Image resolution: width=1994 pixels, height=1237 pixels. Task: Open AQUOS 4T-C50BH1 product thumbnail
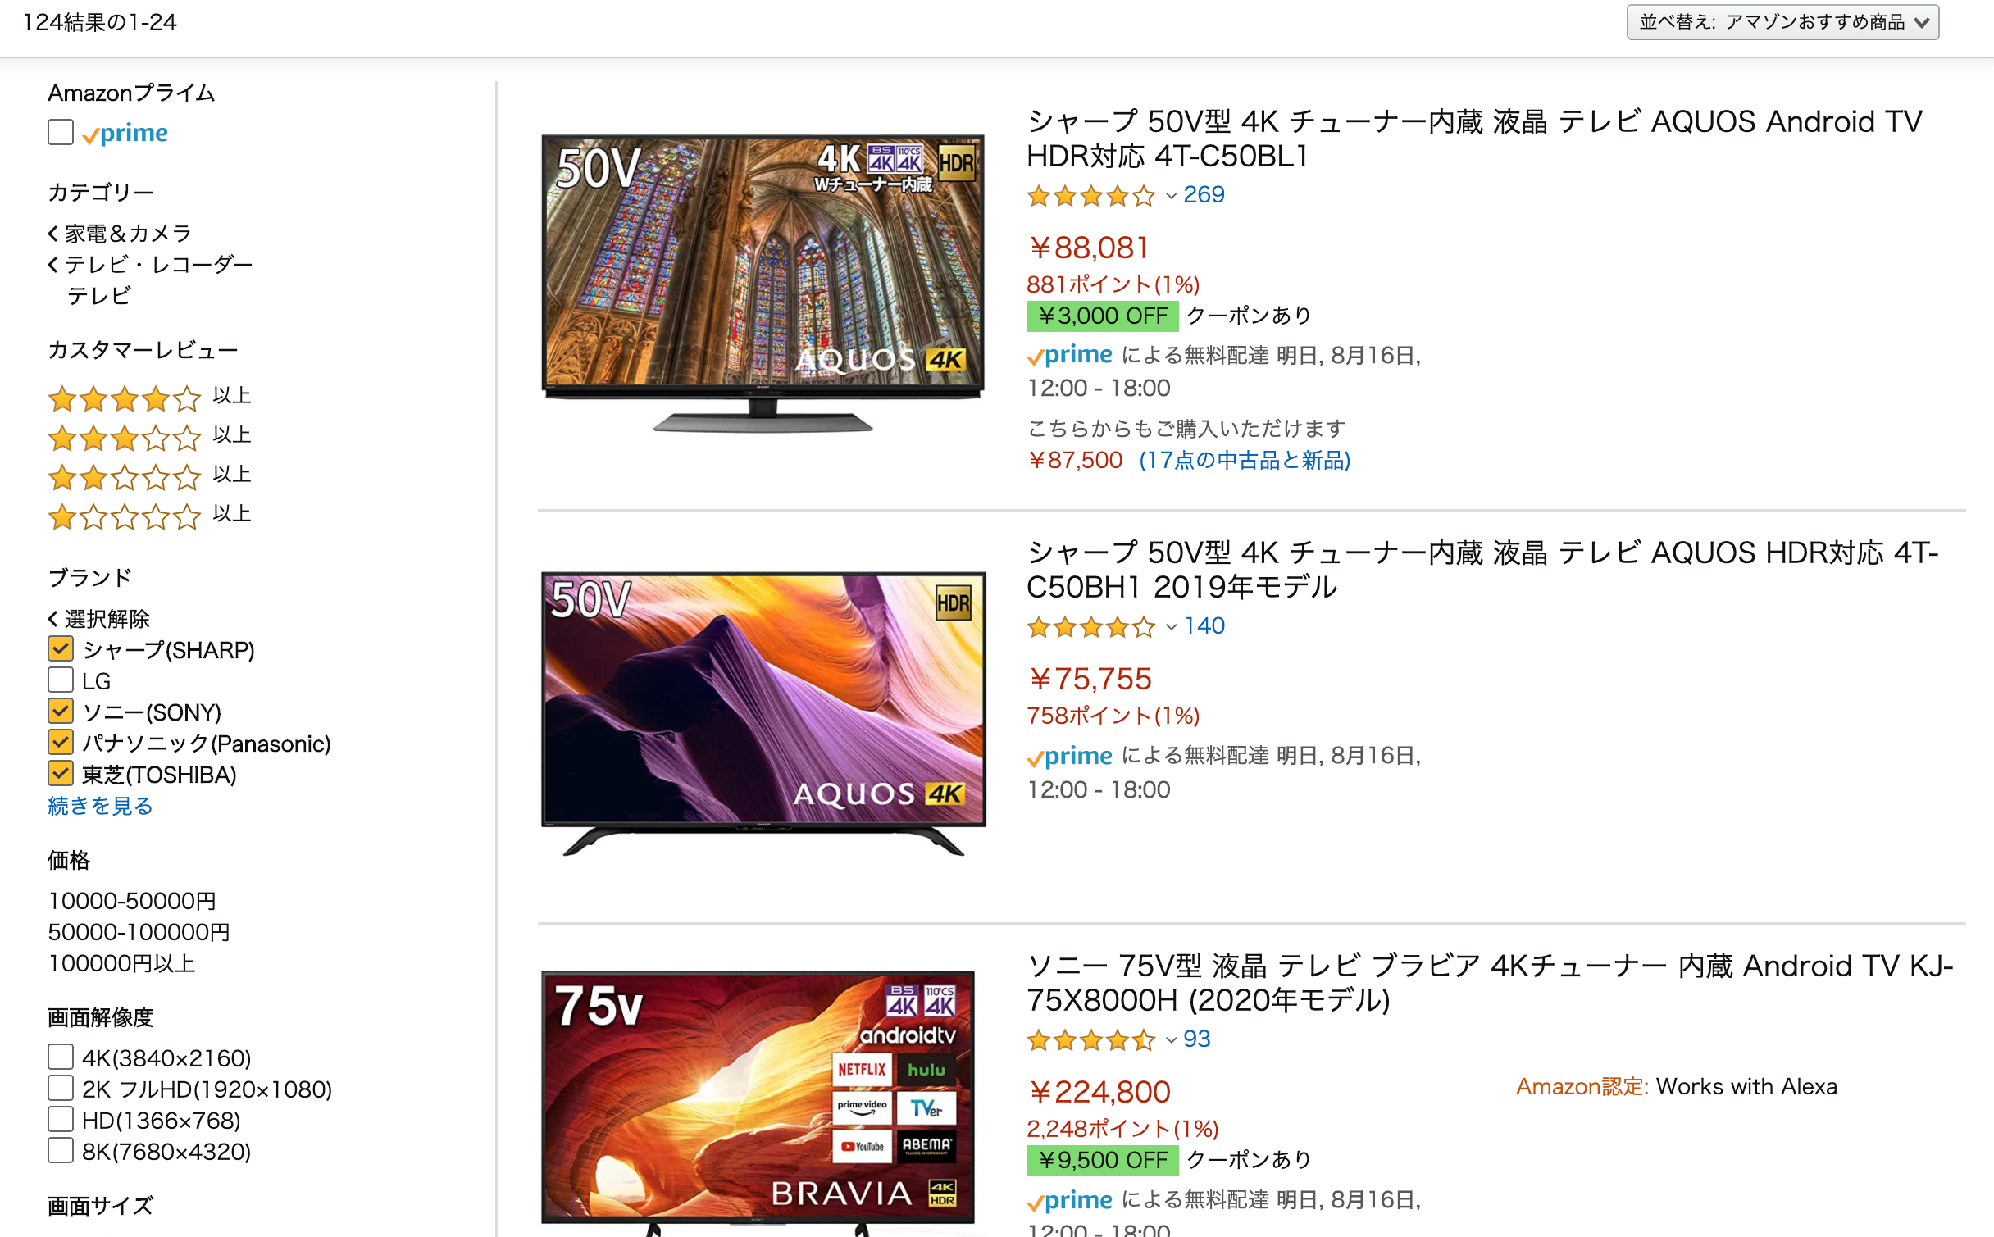click(x=763, y=714)
